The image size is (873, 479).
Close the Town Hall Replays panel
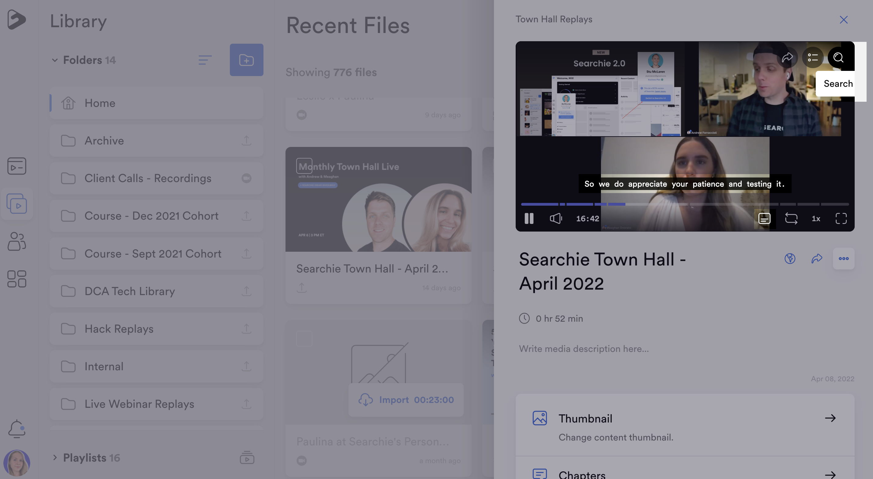844,20
